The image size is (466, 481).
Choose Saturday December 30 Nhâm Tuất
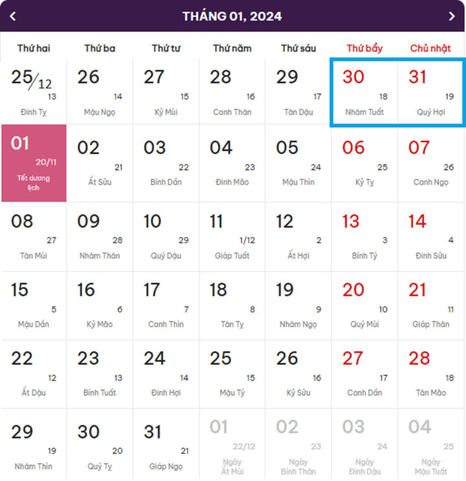click(x=364, y=93)
